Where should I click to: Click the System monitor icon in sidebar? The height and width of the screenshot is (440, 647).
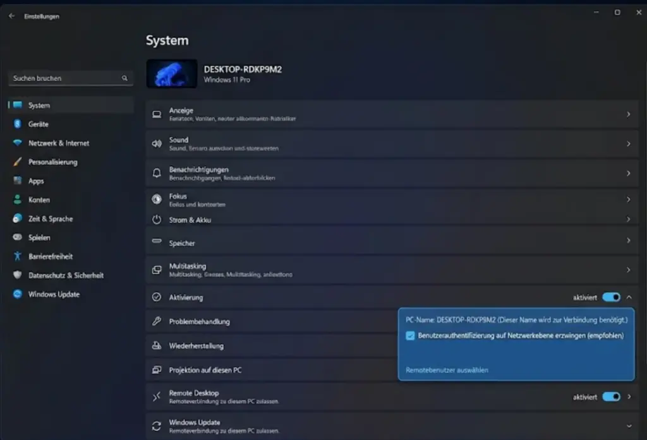point(17,105)
